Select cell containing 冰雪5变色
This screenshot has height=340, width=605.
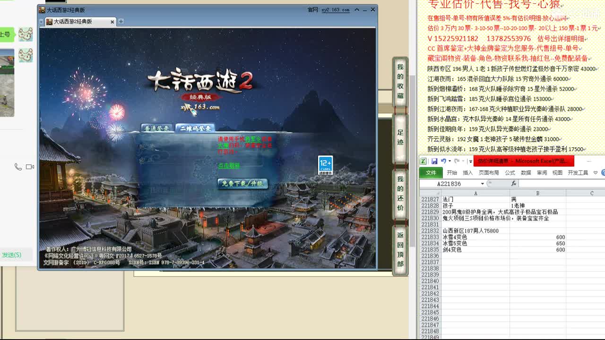click(475, 243)
